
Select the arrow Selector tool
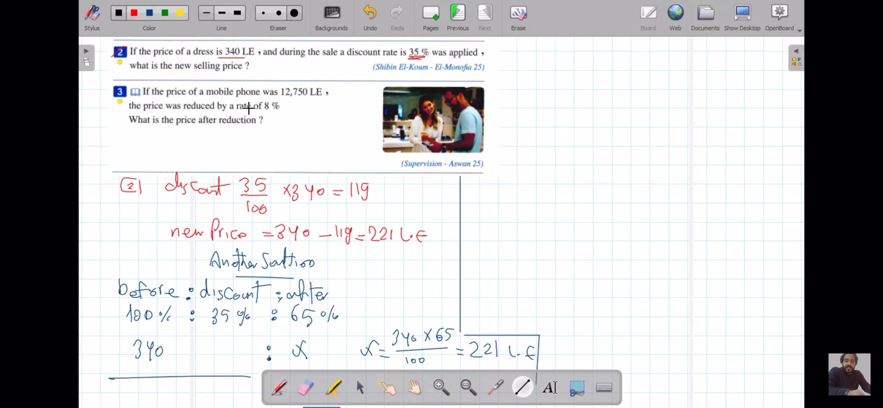click(x=360, y=387)
